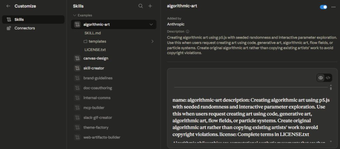Screen dimensions: 340x149
Task: Open the search icon in Skills panel
Action: (141, 6)
